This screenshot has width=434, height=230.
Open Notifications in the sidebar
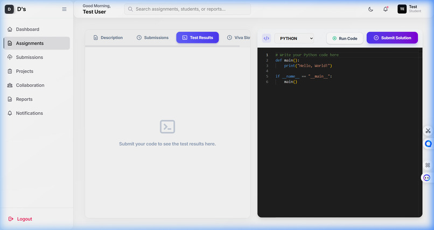(x=37, y=113)
